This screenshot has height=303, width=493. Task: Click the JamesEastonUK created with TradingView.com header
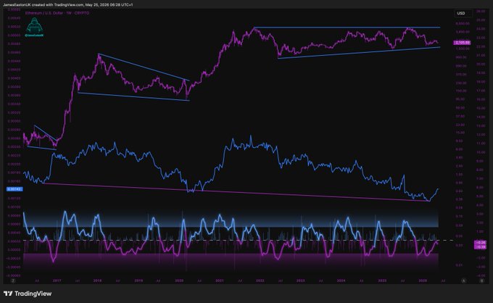click(67, 5)
